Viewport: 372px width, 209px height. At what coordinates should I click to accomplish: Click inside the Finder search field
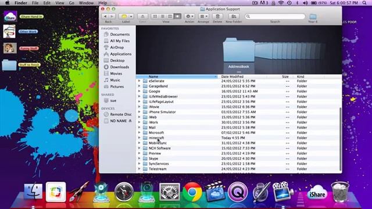[275, 16]
